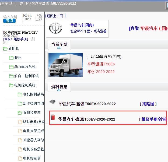Open the 华晨汽车(国内) brand link
The height and width of the screenshot is (162, 168).
(x=82, y=25)
